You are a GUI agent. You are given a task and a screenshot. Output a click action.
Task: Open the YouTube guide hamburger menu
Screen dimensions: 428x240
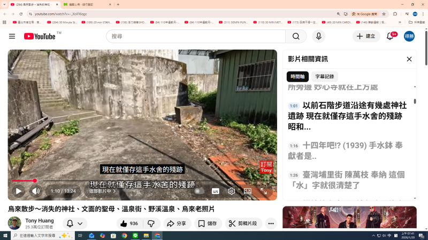[12, 36]
